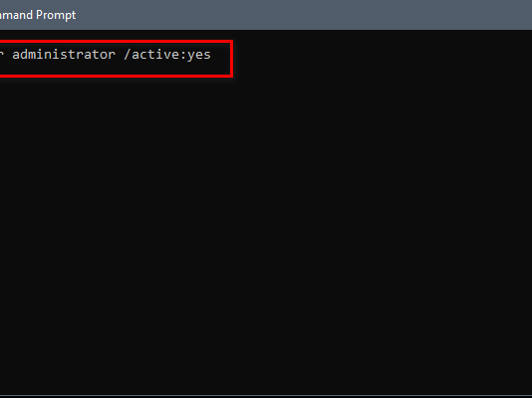The height and width of the screenshot is (398, 532).
Task: Click the slash character before "active"
Action: click(x=128, y=55)
